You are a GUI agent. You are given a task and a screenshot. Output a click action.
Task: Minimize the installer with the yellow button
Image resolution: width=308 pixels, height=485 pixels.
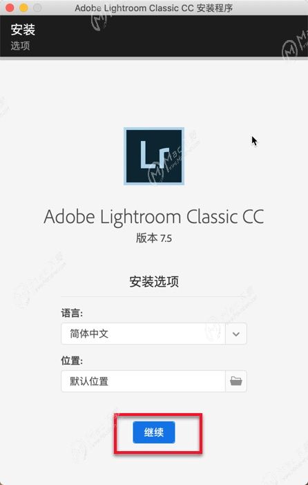coord(23,8)
